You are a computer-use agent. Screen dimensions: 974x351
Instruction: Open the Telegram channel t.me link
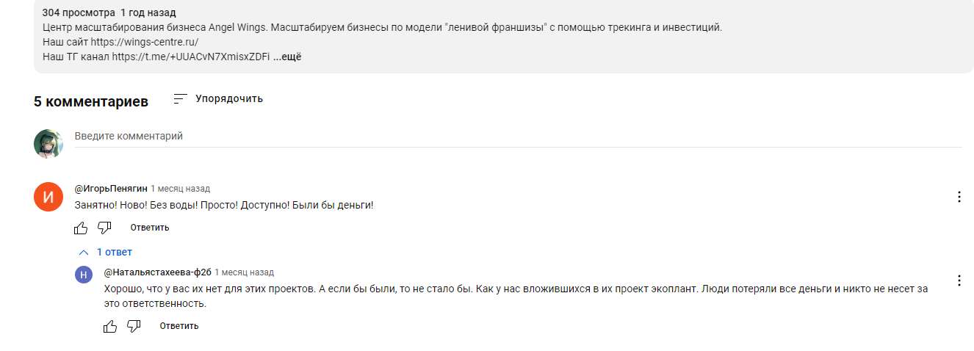pos(191,57)
